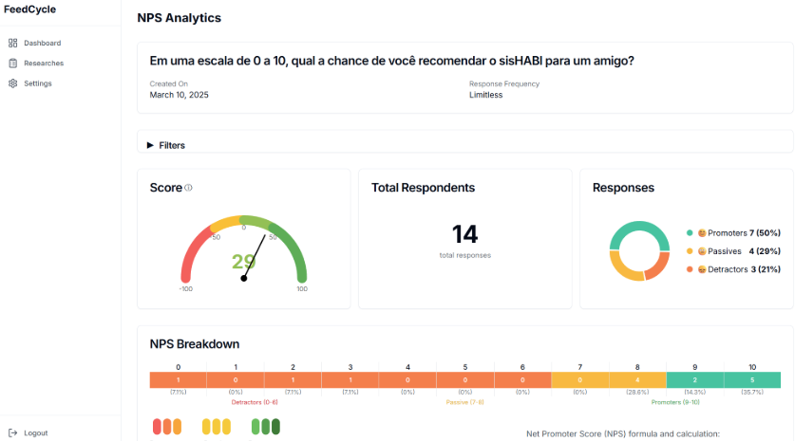This screenshot has height=441, width=795.
Task: Click the score 10 breakdown bar cell
Action: (752, 379)
